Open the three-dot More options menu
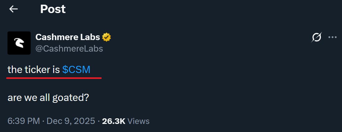This screenshot has width=342, height=132. pyautogui.click(x=332, y=38)
